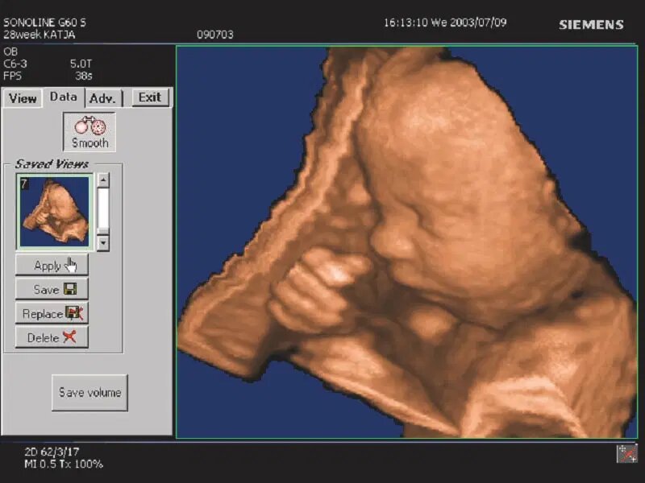Click the Smooth rendering icon

click(x=89, y=126)
